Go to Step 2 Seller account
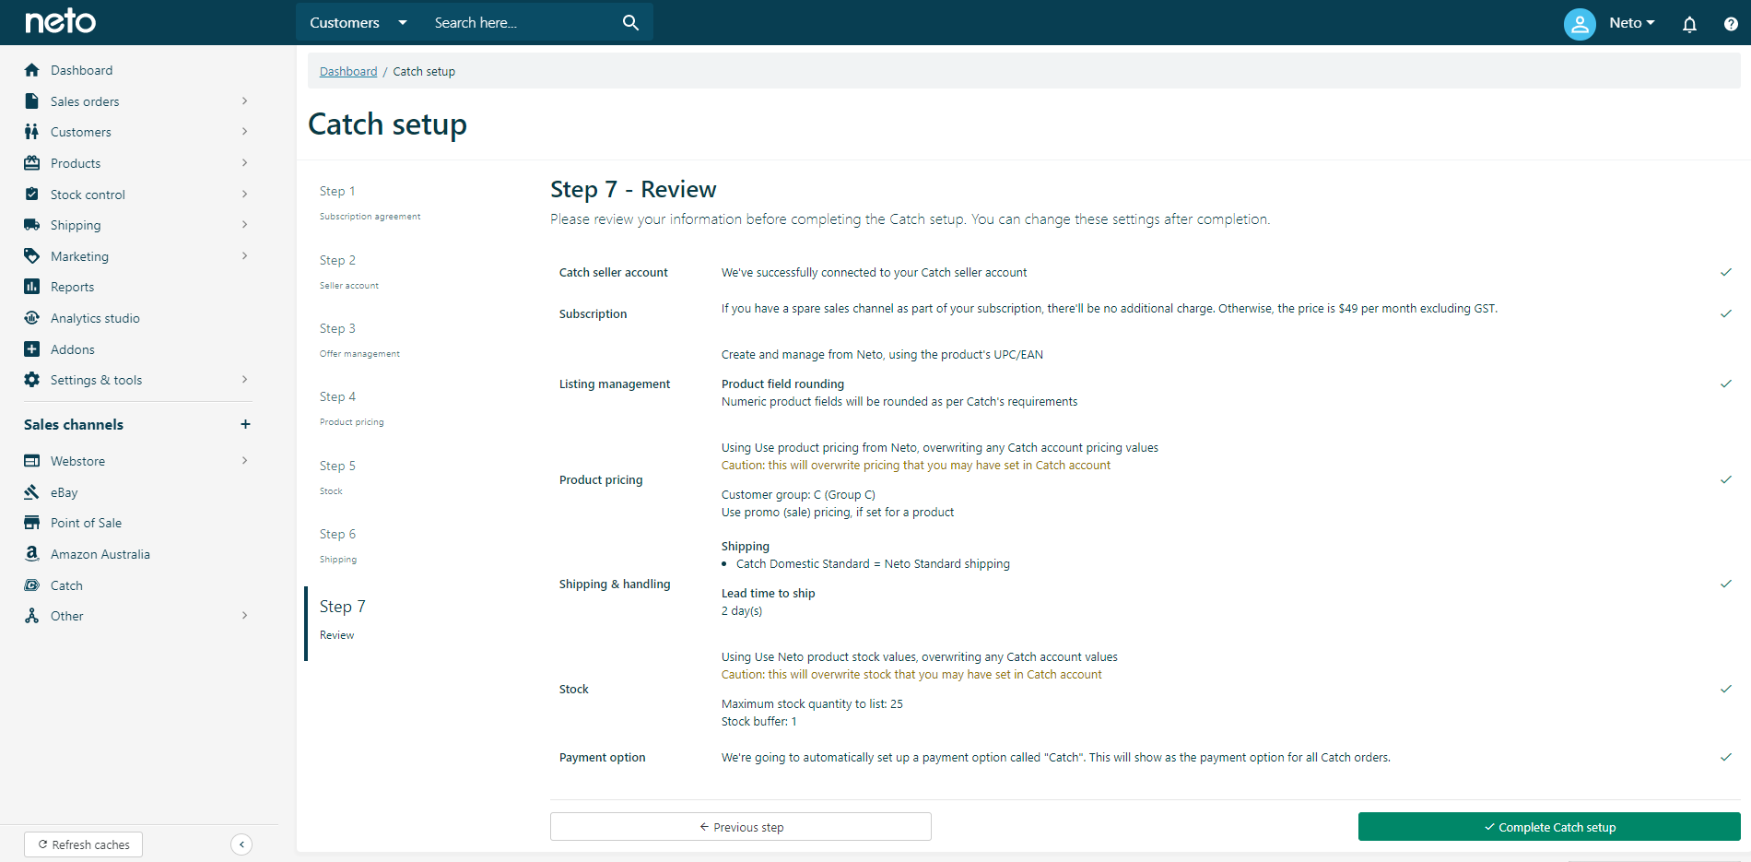The image size is (1751, 862). click(x=349, y=272)
